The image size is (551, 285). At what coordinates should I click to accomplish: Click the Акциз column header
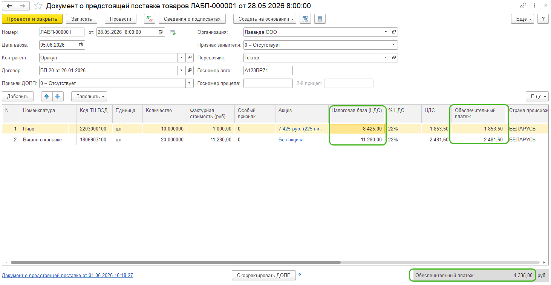pyautogui.click(x=302, y=114)
